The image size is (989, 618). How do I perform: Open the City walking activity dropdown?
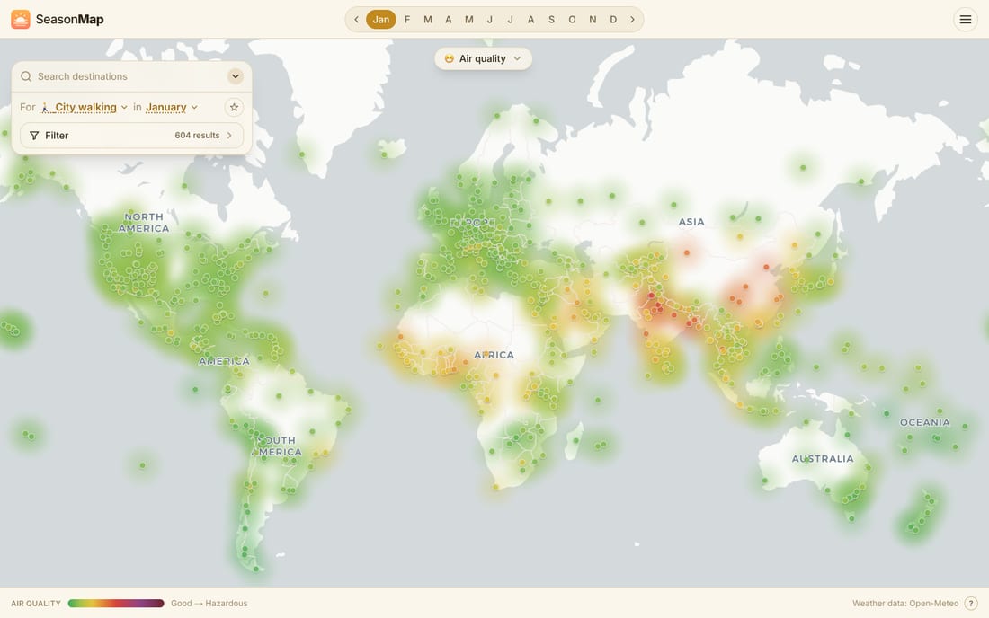84,107
